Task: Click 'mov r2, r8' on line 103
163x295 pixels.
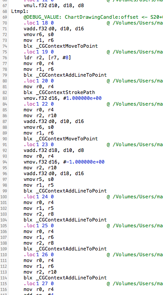Action: 39,214
